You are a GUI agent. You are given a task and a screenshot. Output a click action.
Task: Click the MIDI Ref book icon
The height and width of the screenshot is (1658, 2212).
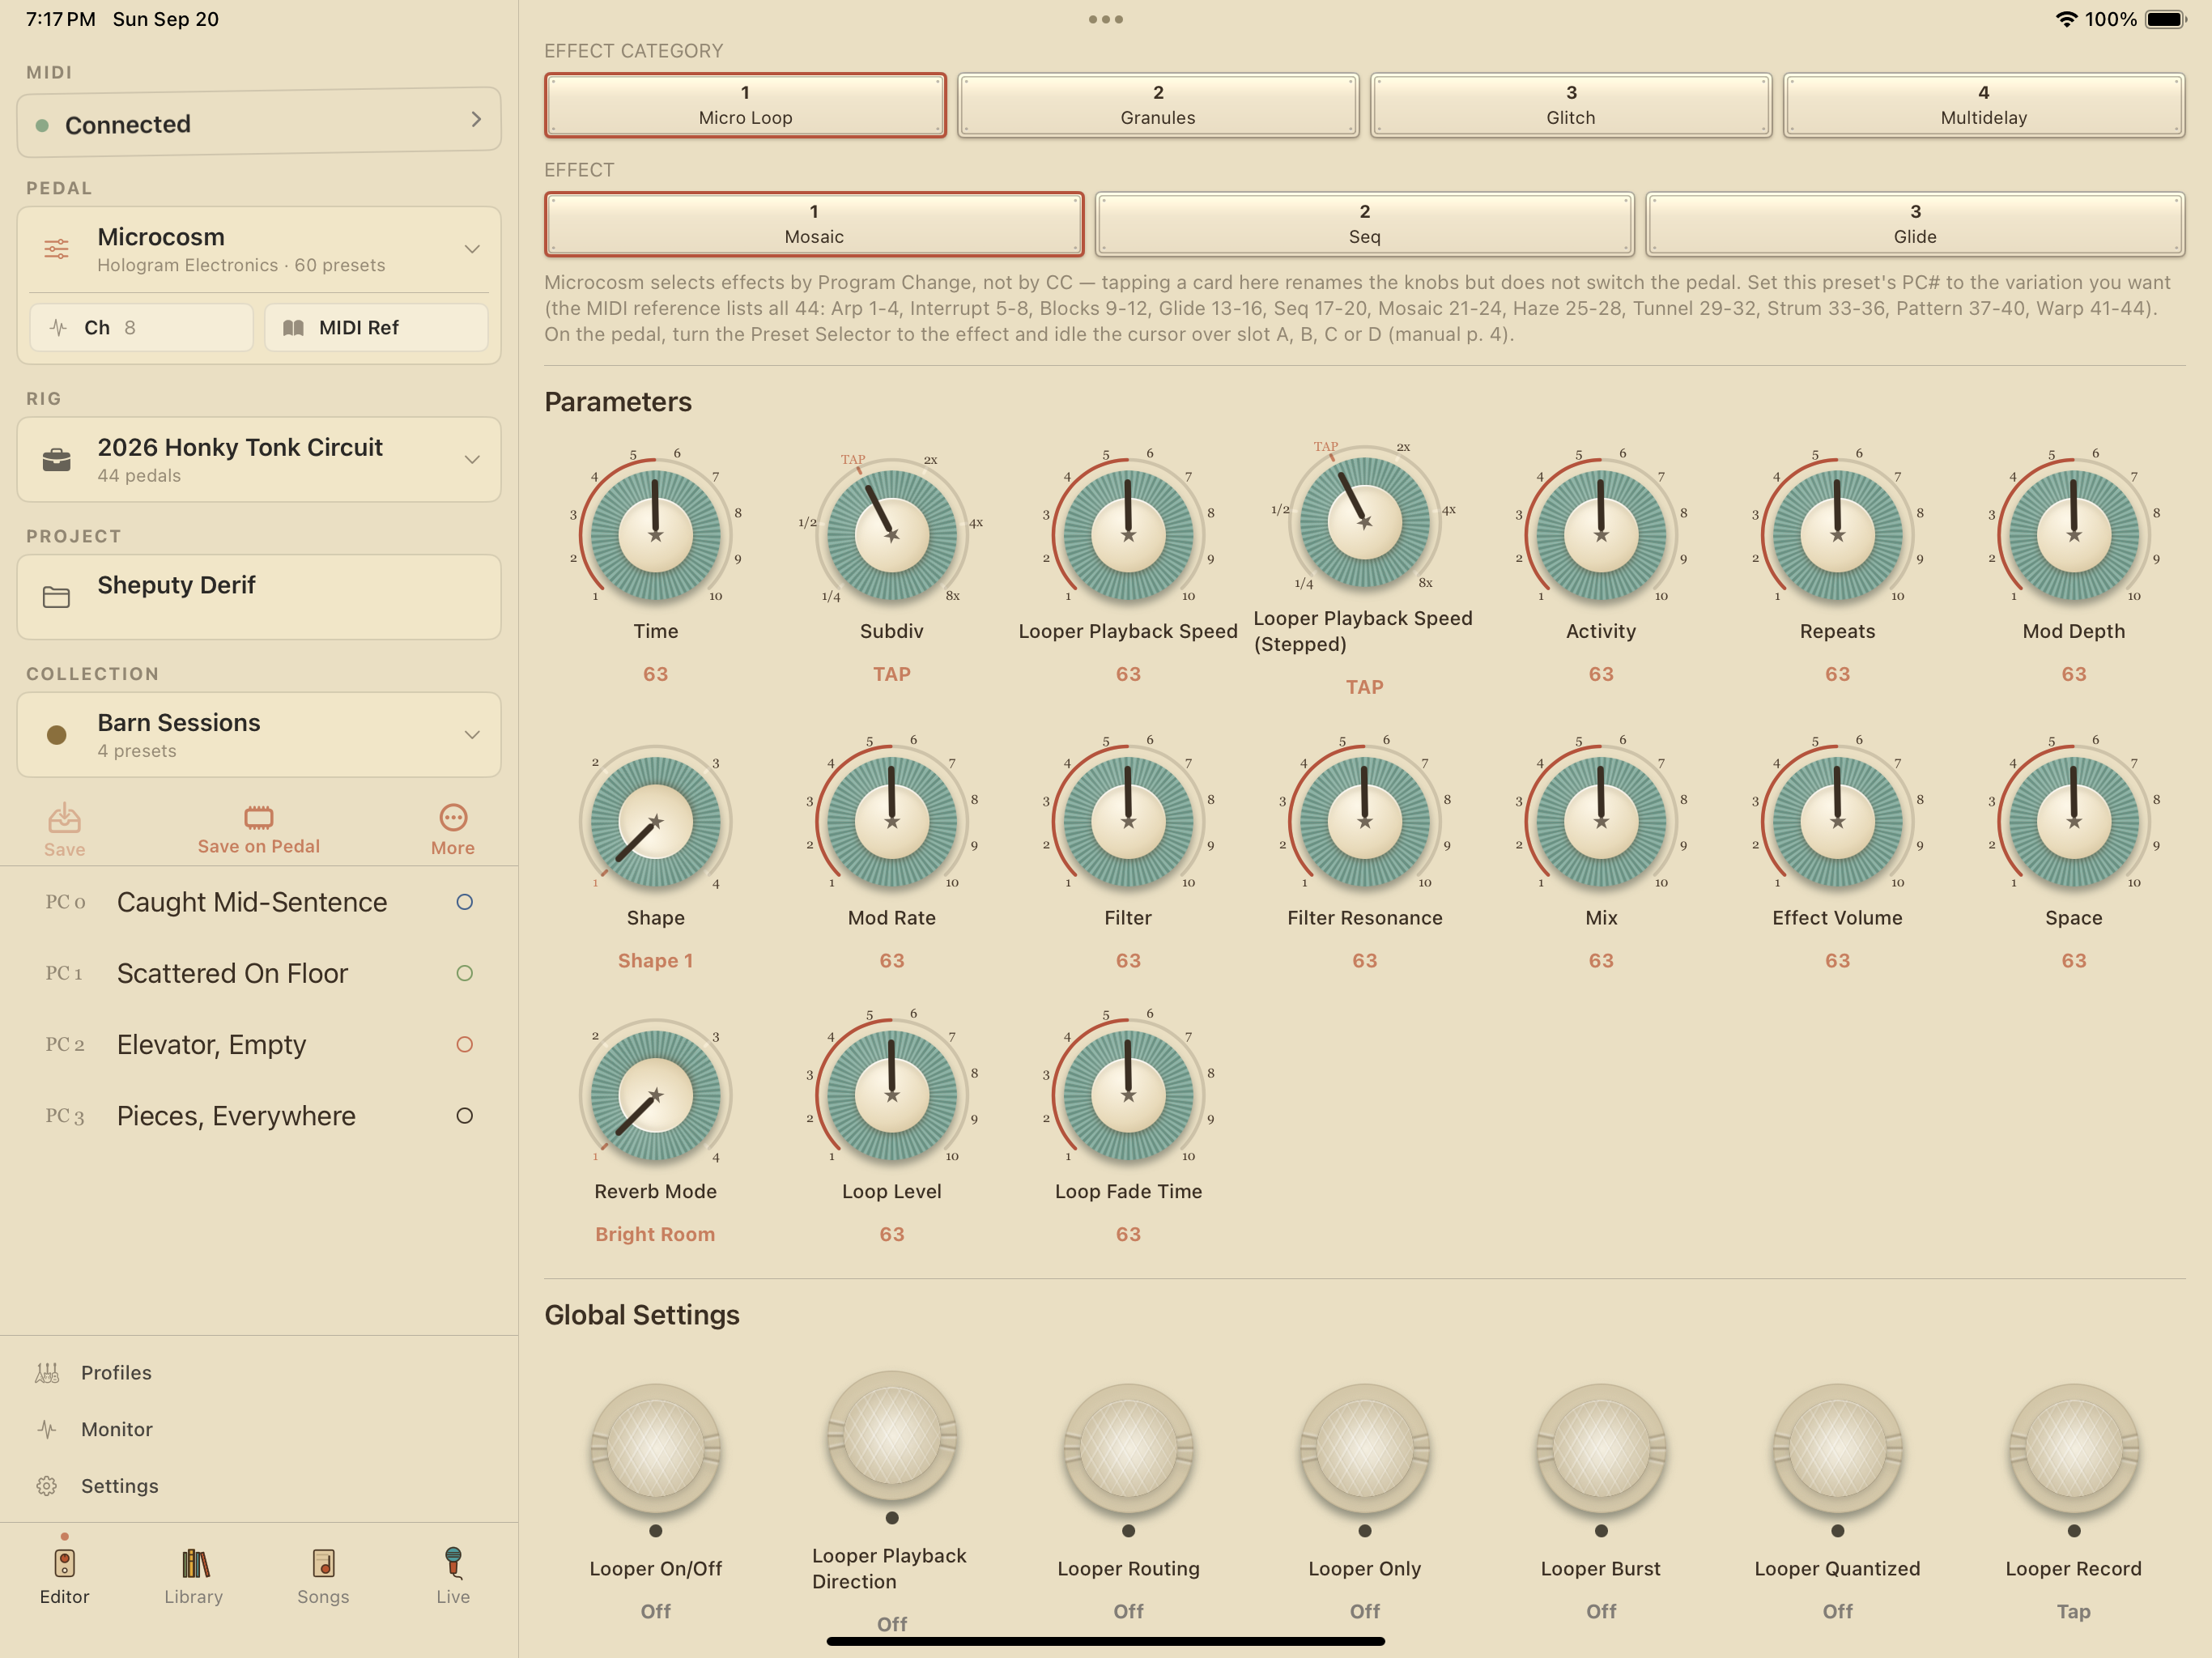(293, 328)
